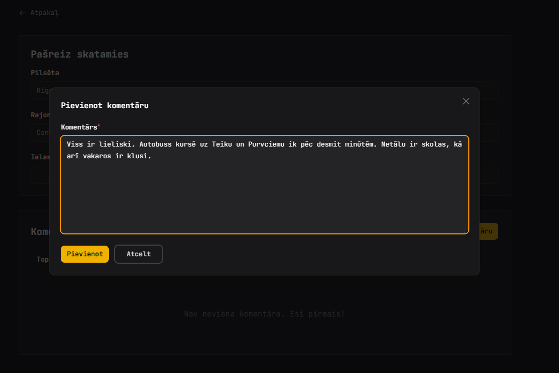
Task: Switch to the Top comments tab
Action: pyautogui.click(x=42, y=260)
